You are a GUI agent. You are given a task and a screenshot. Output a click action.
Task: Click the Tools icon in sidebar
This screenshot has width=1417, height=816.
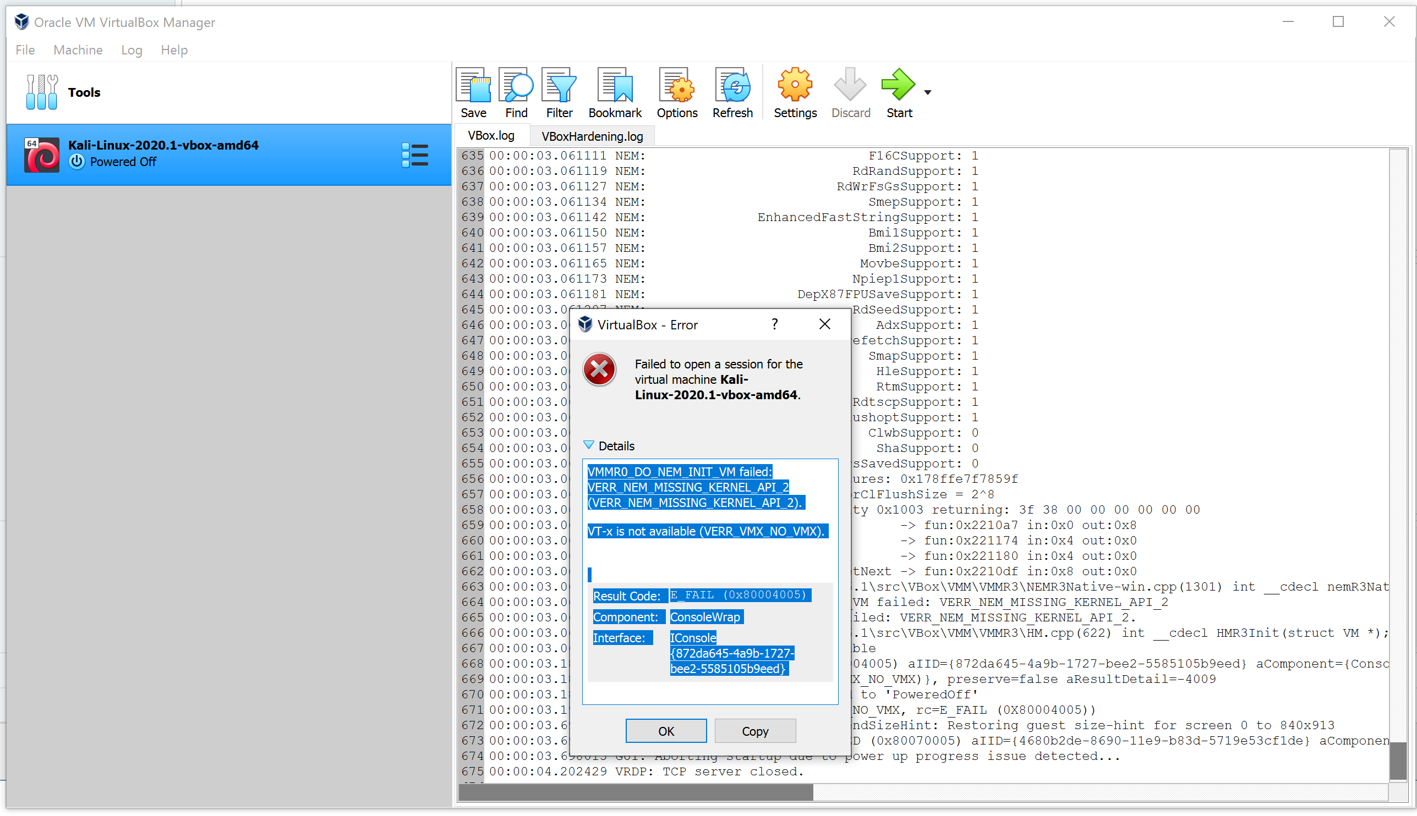click(x=41, y=92)
